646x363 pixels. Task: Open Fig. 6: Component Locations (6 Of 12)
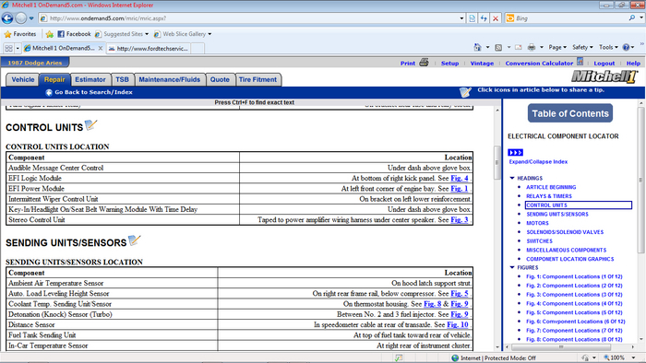[x=575, y=322]
